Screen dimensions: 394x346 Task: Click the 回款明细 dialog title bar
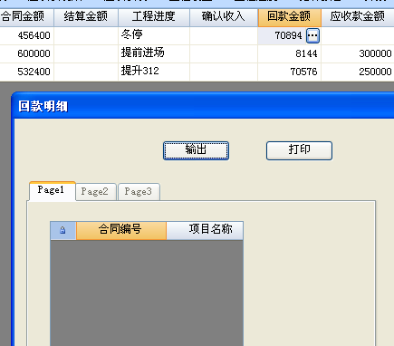(203, 106)
